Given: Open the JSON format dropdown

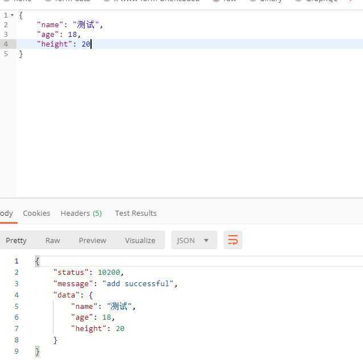Looking at the screenshot, I should coord(194,240).
